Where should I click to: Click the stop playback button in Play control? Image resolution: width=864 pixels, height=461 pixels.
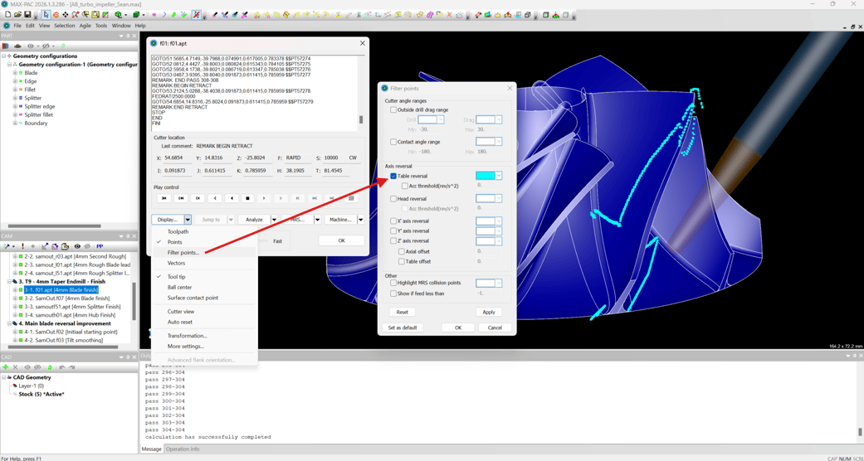coord(248,197)
